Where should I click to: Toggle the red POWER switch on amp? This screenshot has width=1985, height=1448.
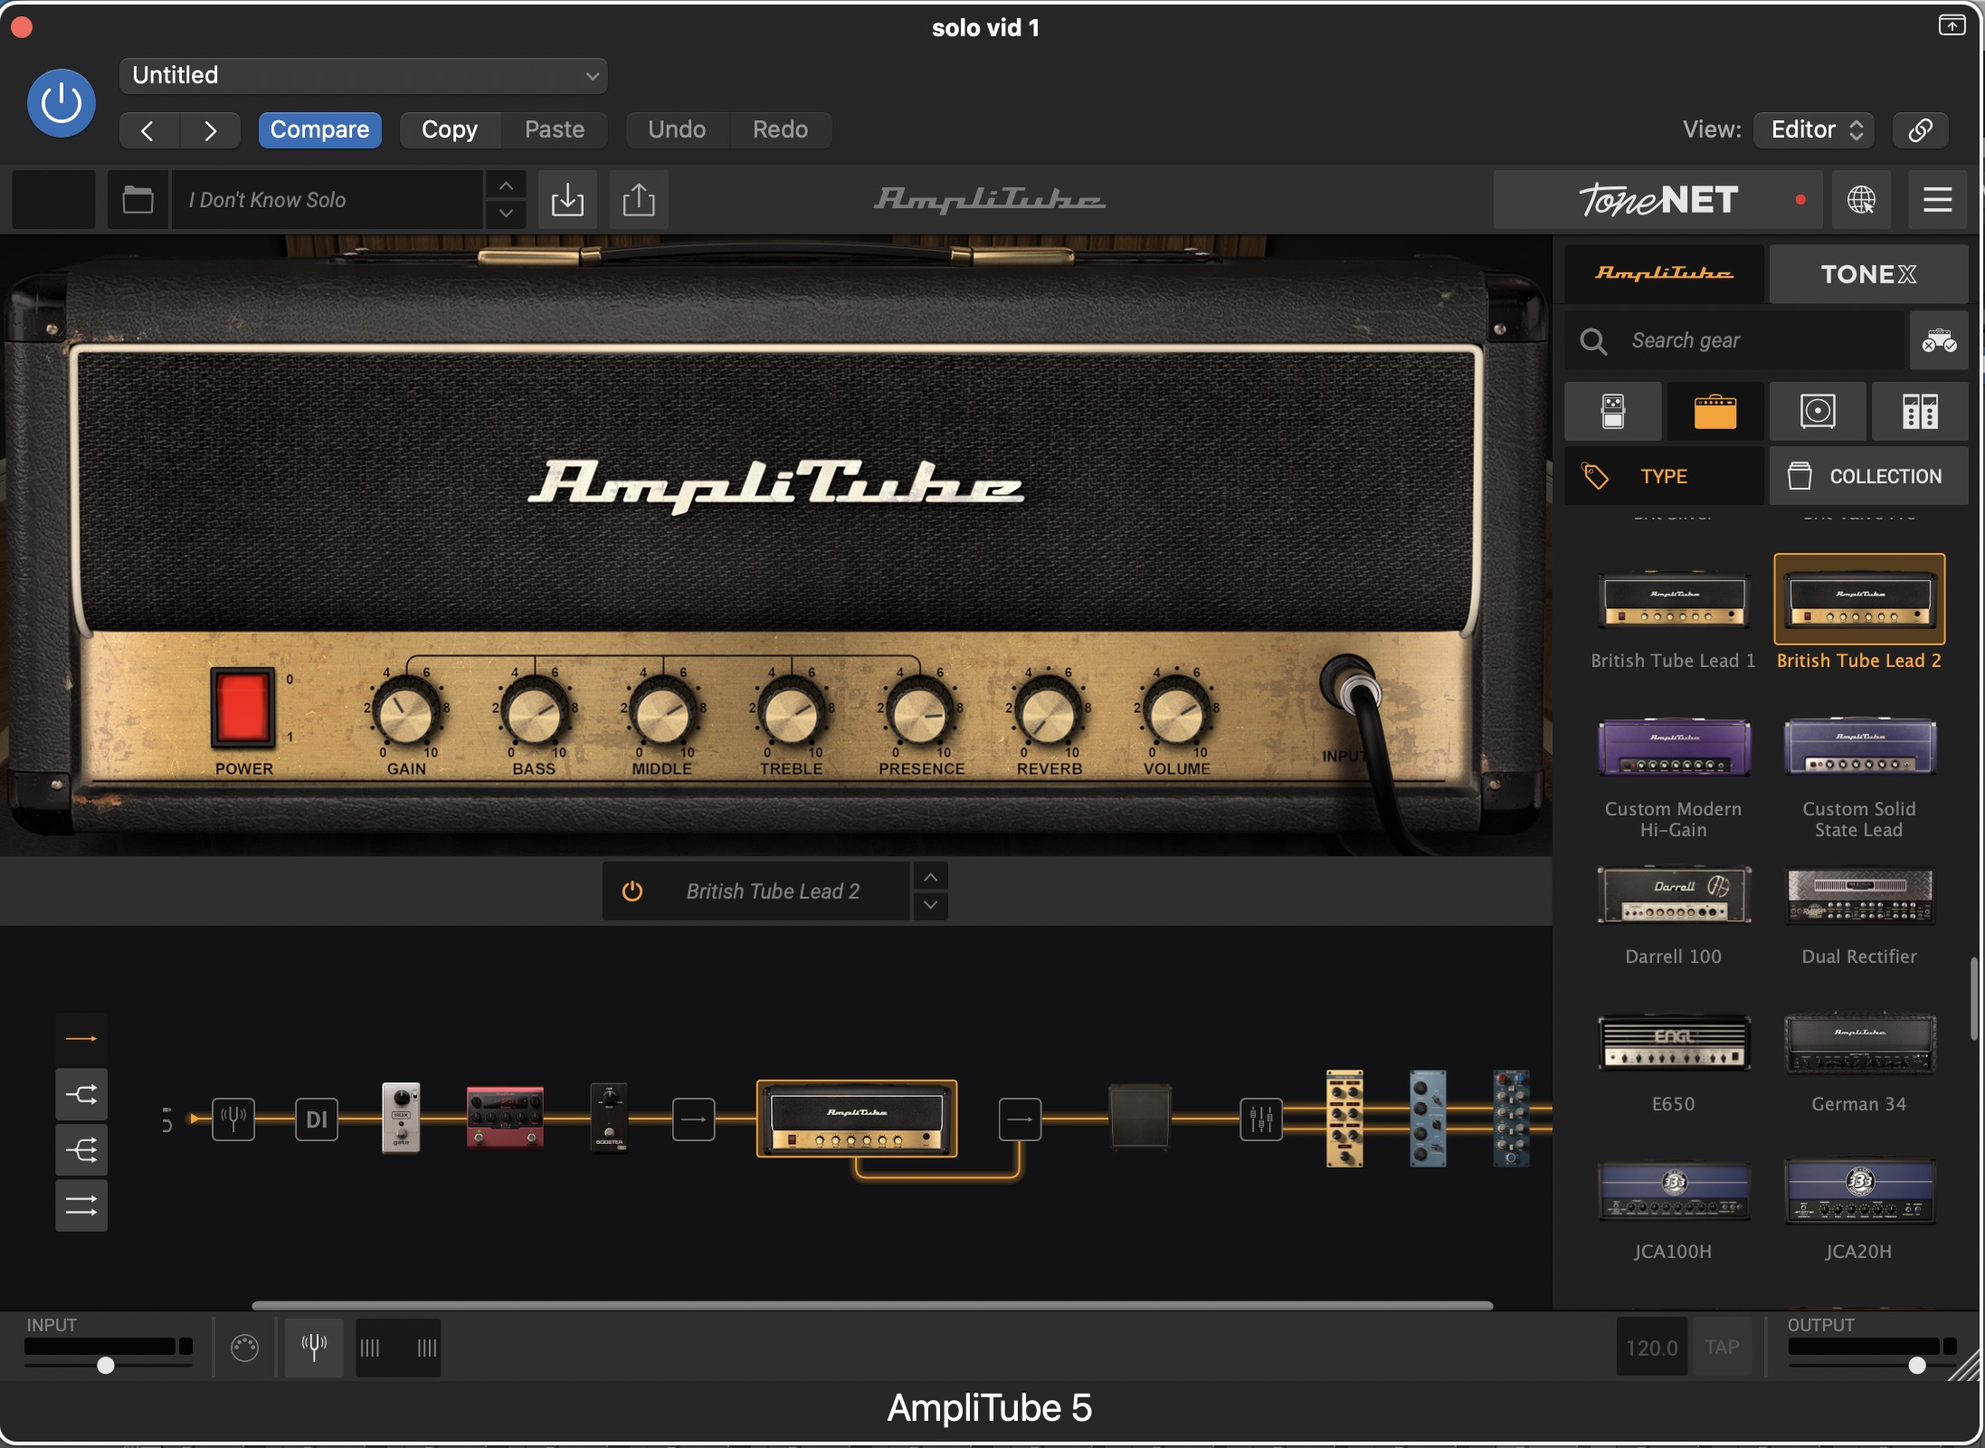(x=242, y=708)
